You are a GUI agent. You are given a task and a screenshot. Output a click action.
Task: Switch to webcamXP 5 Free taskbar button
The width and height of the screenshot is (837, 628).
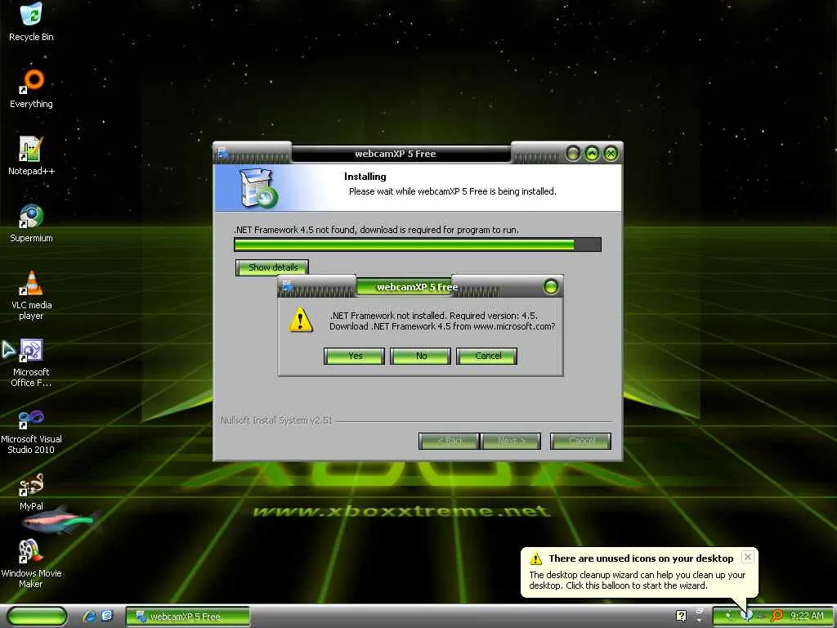point(187,617)
